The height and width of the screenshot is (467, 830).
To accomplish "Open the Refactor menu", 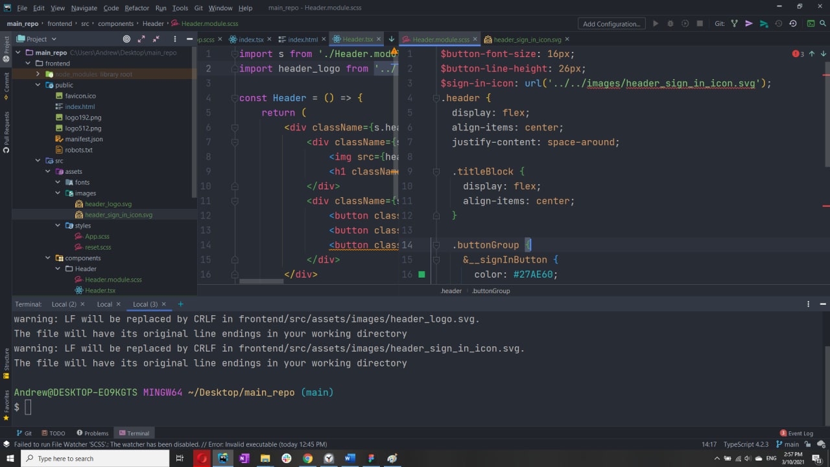I will (x=137, y=8).
